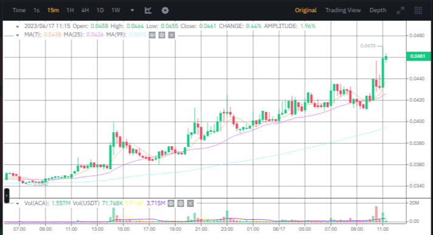Click the 11:00 axis label at right

tap(383, 229)
